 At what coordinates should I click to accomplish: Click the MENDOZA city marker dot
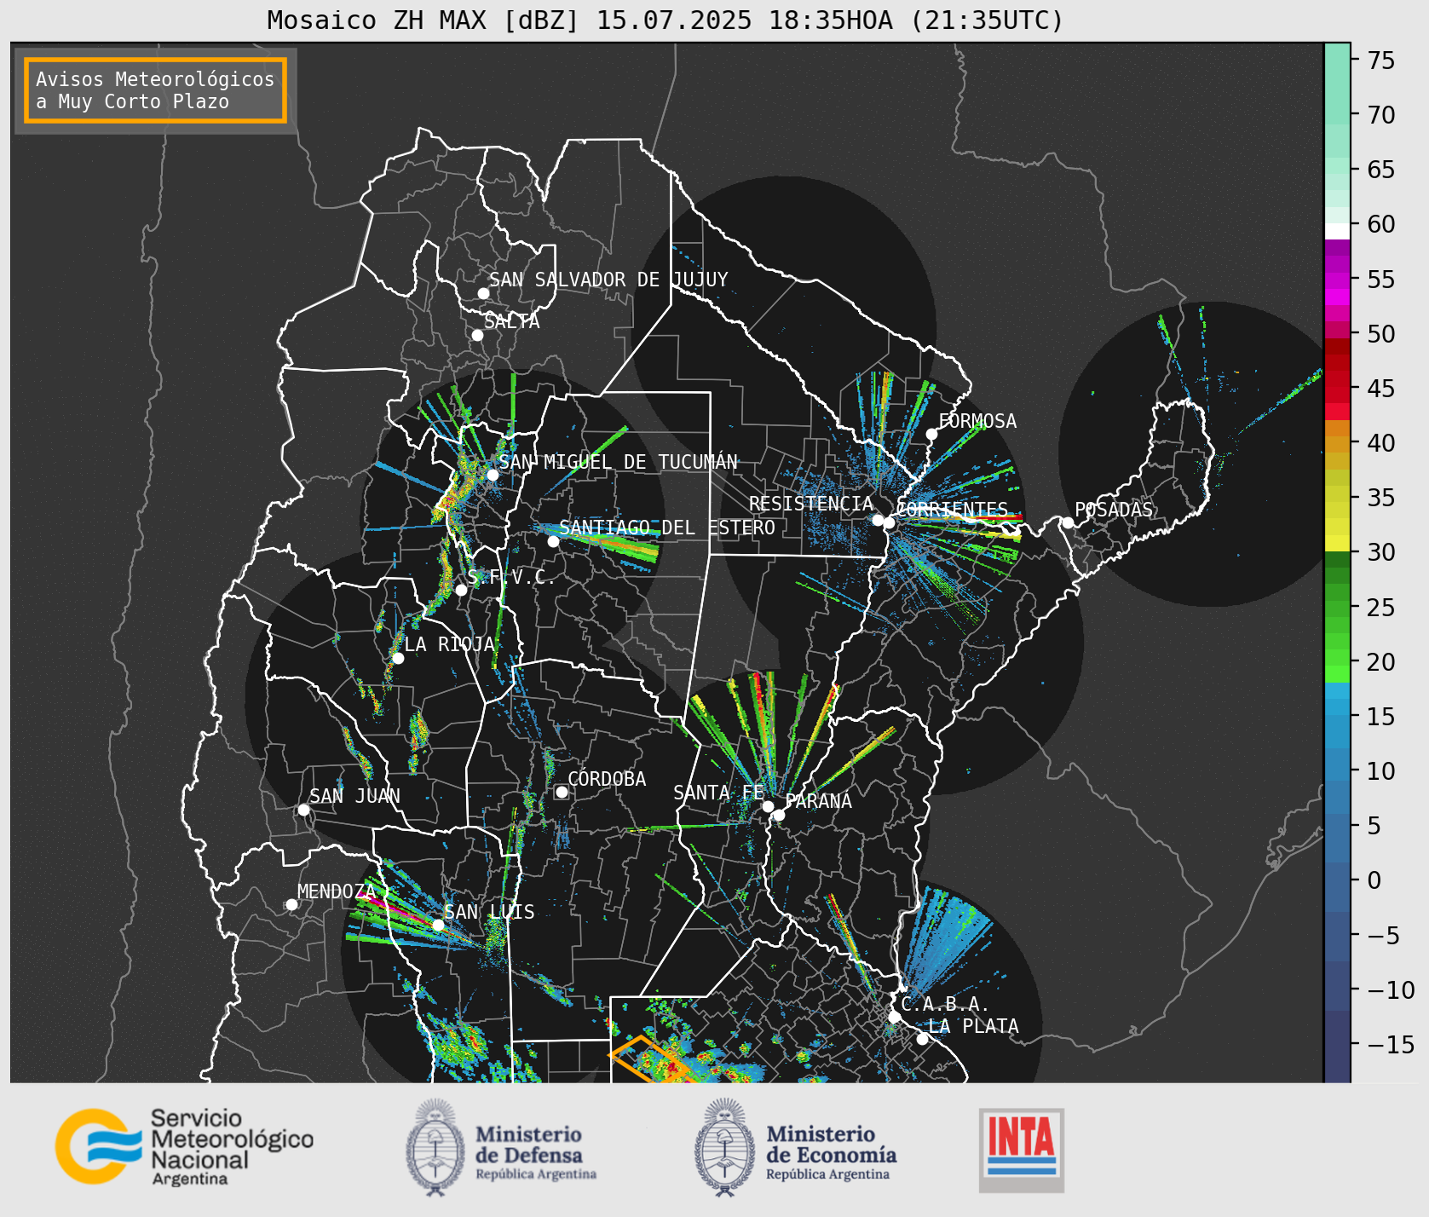click(x=291, y=904)
